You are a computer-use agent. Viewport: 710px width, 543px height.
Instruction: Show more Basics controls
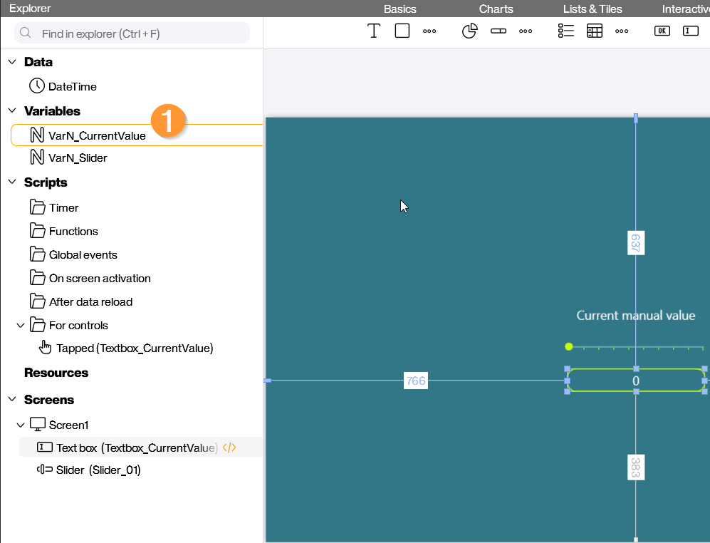click(429, 31)
